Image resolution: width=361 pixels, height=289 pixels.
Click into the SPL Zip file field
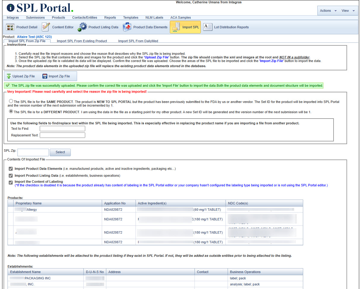pos(33,152)
